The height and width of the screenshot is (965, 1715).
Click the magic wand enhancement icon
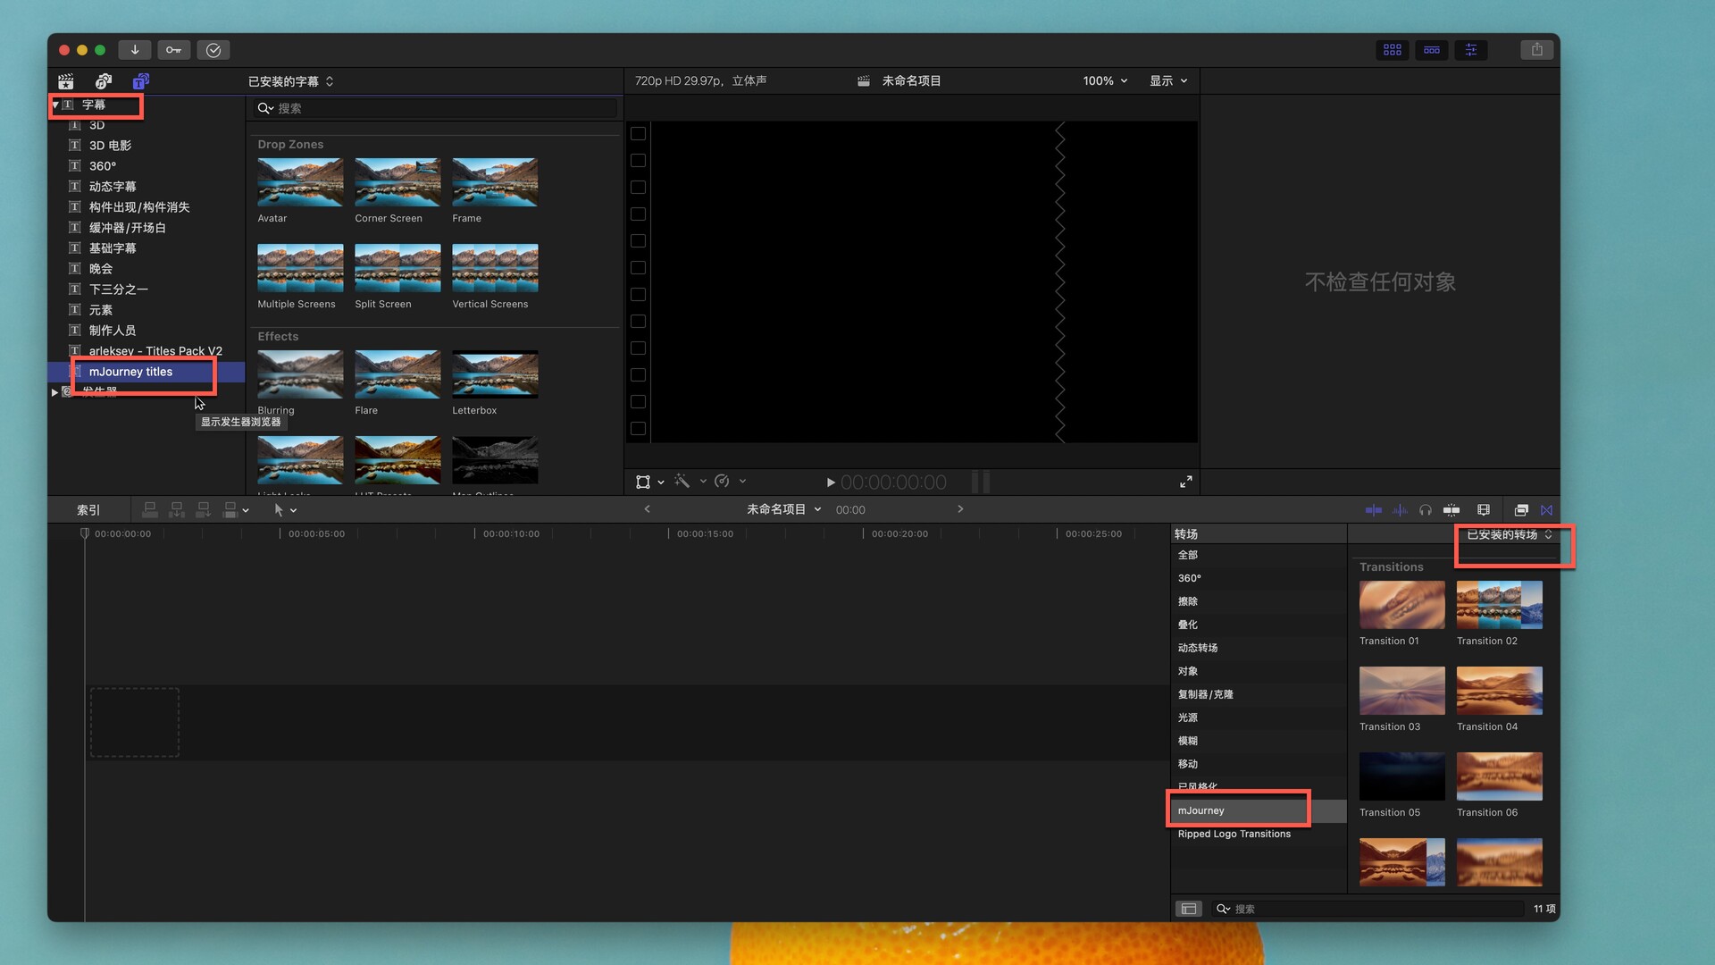tap(682, 482)
